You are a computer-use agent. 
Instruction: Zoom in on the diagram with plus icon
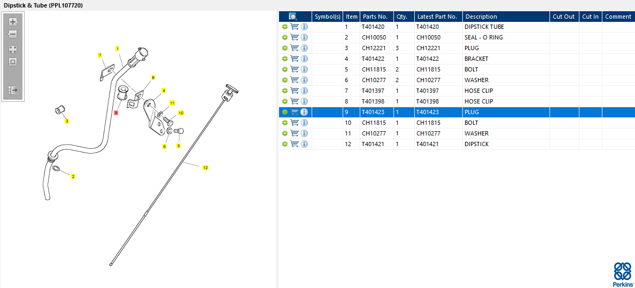pyautogui.click(x=13, y=22)
